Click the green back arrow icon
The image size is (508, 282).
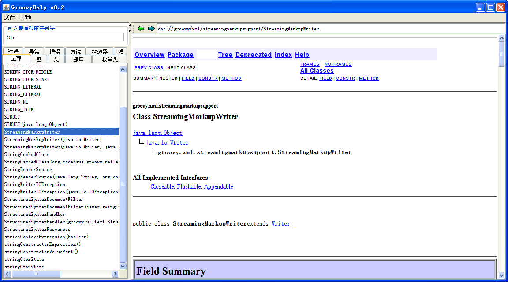141,29
